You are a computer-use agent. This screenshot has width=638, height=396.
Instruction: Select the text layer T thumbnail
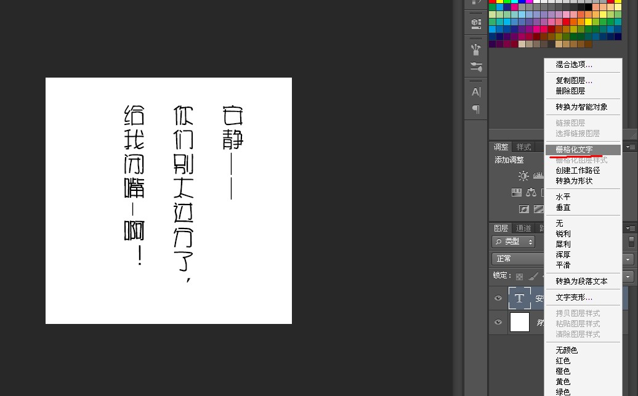coord(520,298)
